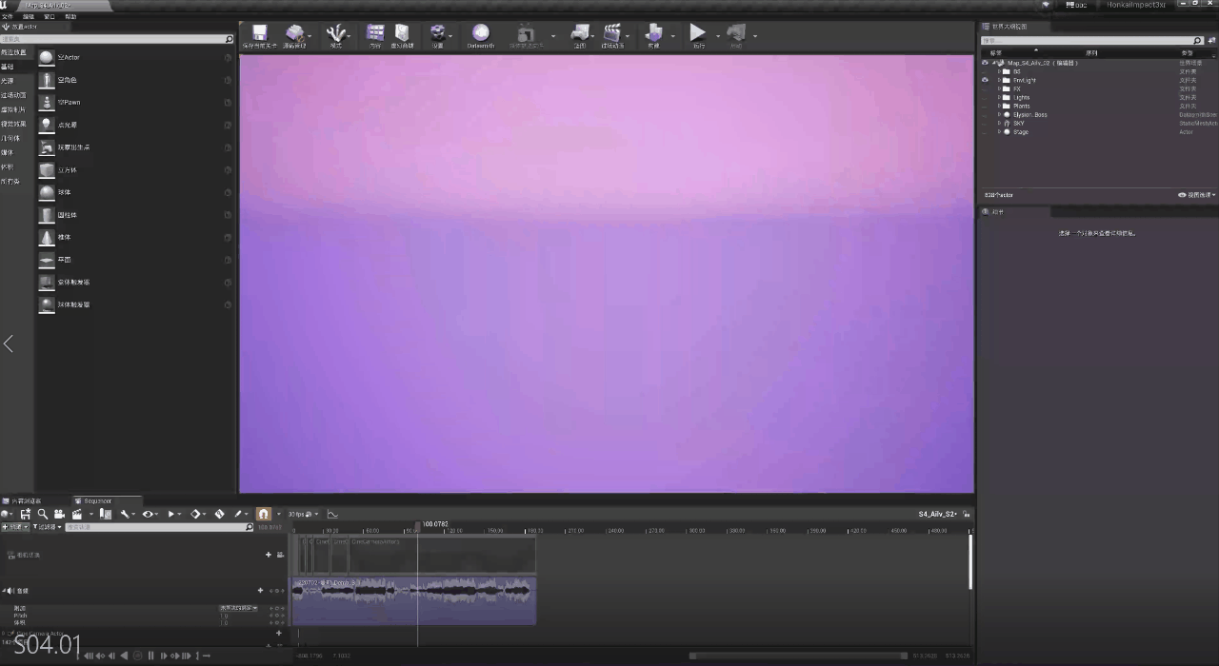
Task: Click the Filters button in Sequencer
Action: click(47, 526)
